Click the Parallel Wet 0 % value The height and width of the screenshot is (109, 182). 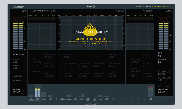[135, 71]
